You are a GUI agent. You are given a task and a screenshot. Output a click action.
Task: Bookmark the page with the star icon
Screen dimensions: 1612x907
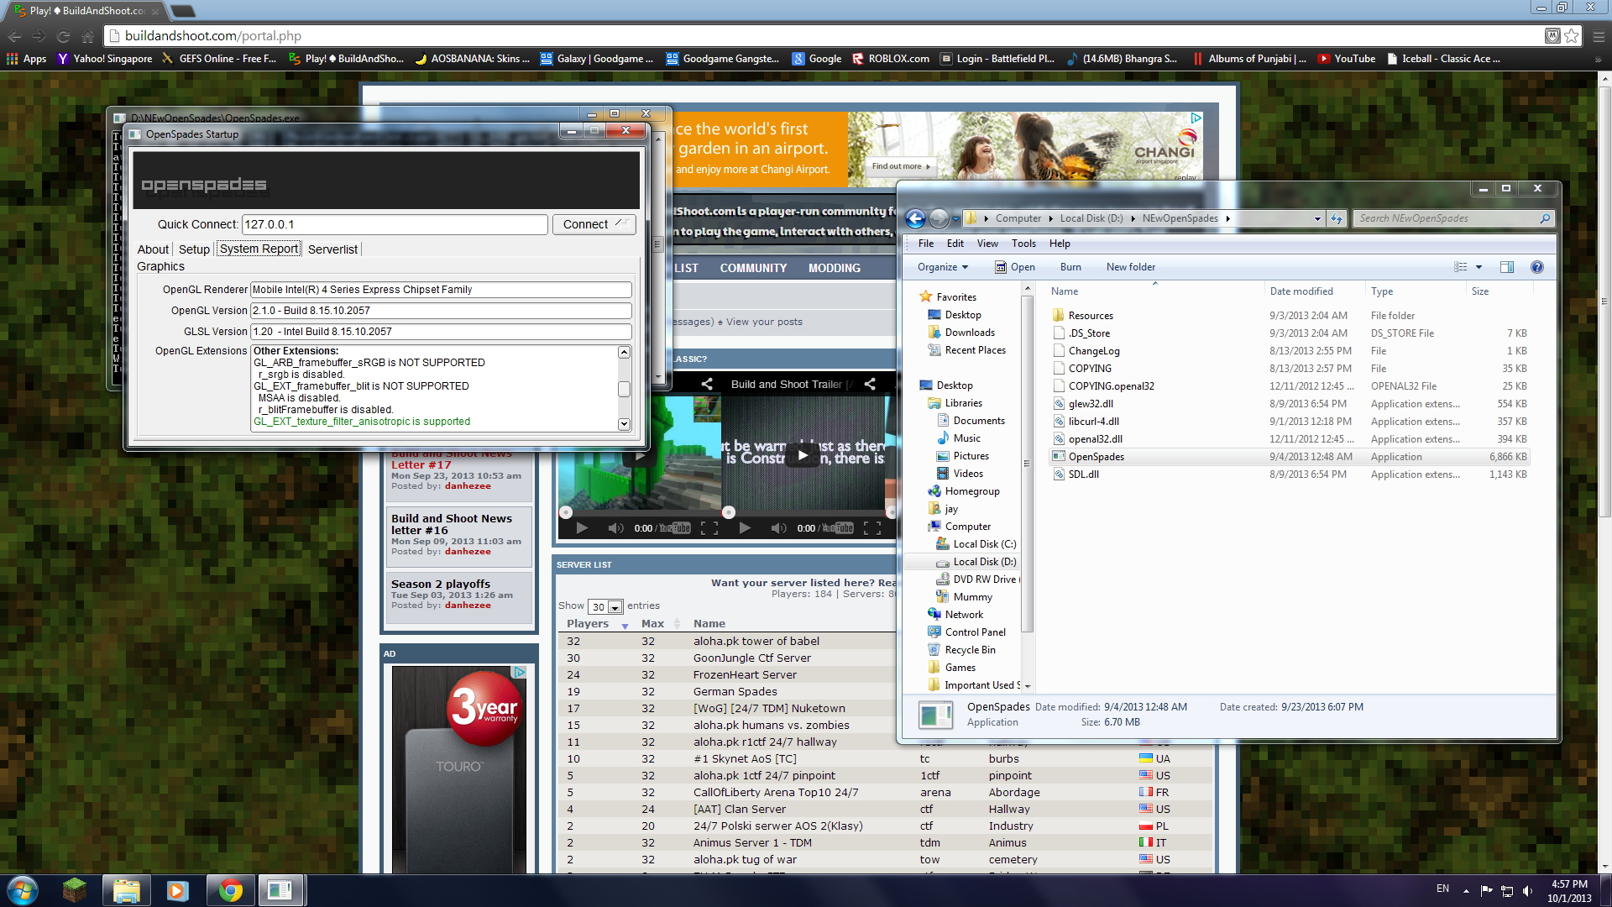pos(1571,36)
